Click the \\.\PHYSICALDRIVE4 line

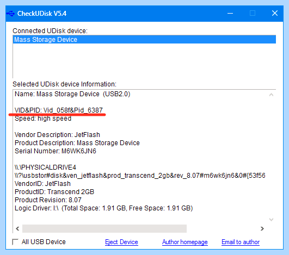pos(45,167)
